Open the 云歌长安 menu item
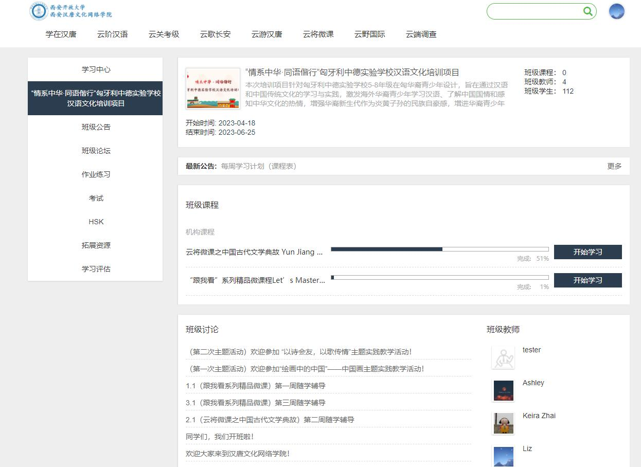The image size is (641, 467). [x=215, y=34]
